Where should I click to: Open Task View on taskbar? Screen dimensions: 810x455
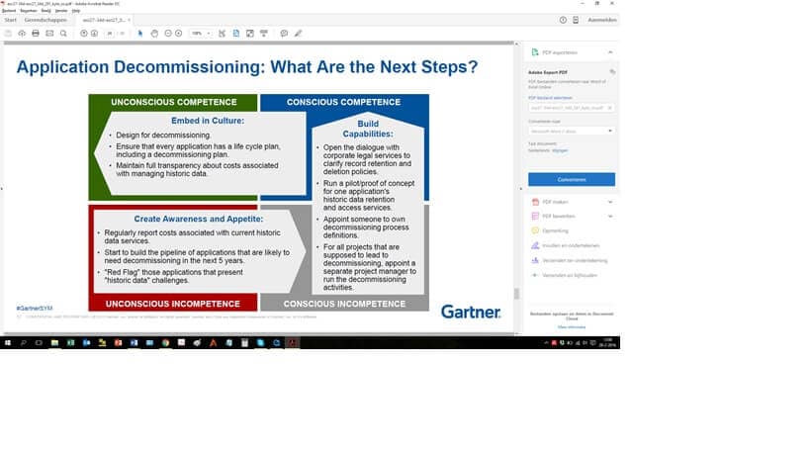(x=39, y=342)
